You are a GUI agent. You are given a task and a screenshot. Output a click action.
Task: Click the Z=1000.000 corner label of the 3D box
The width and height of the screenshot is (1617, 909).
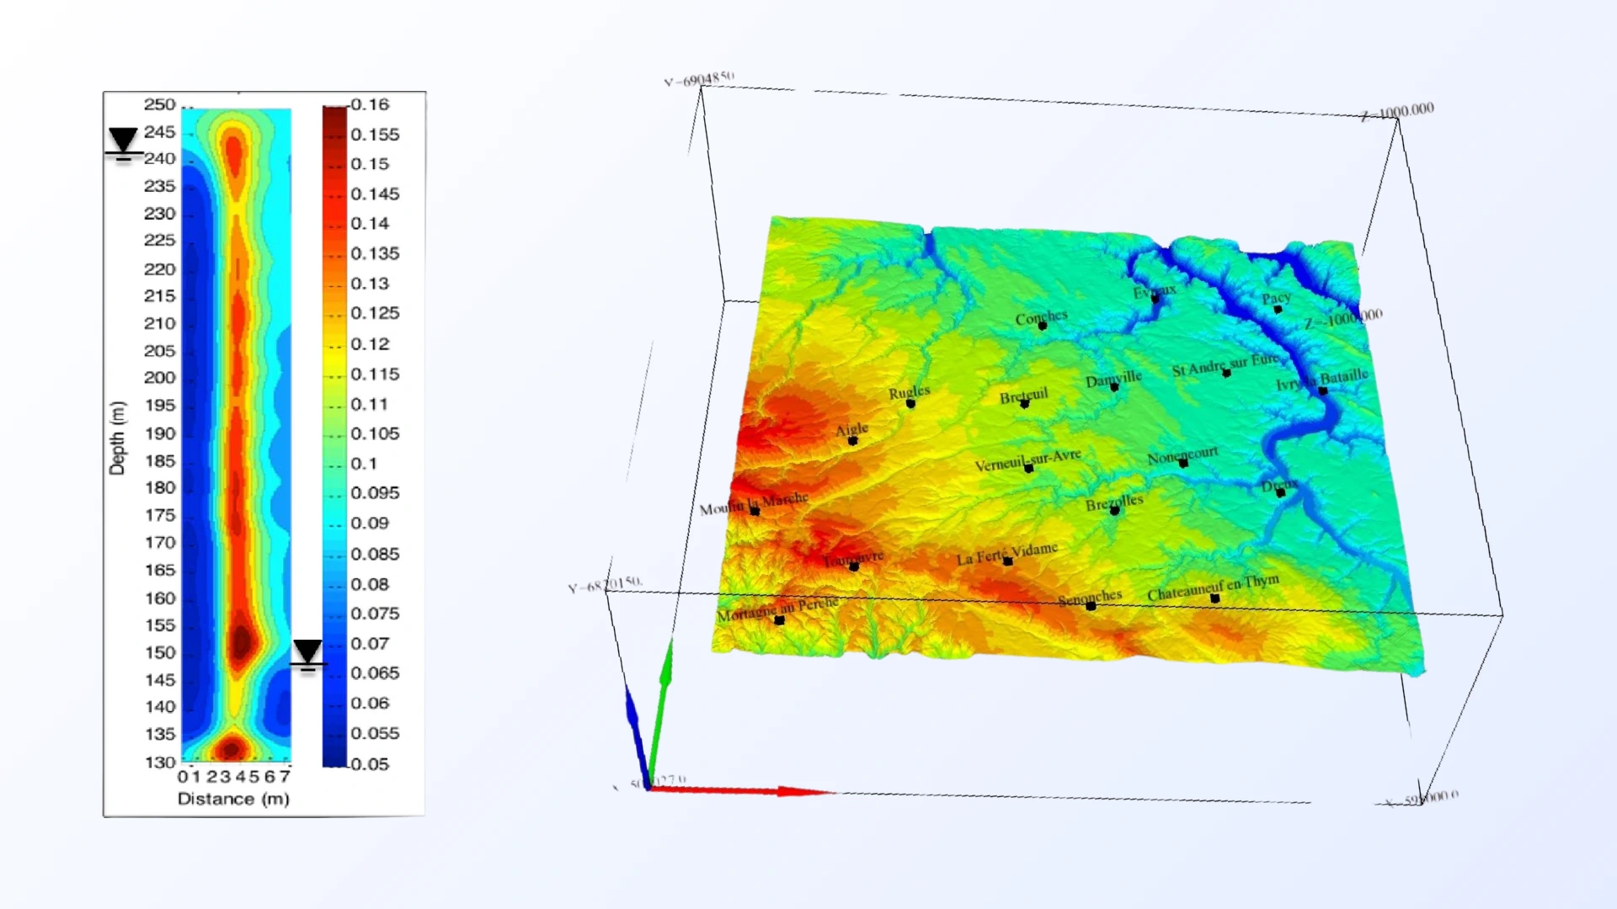[1398, 112]
